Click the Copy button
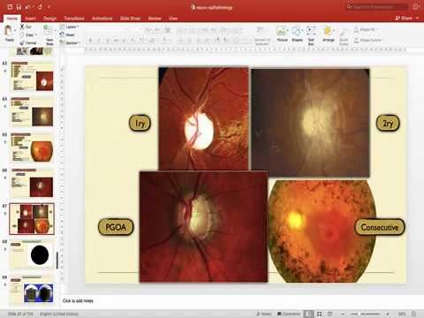Screen dimensions: 424x318 pos(26,34)
